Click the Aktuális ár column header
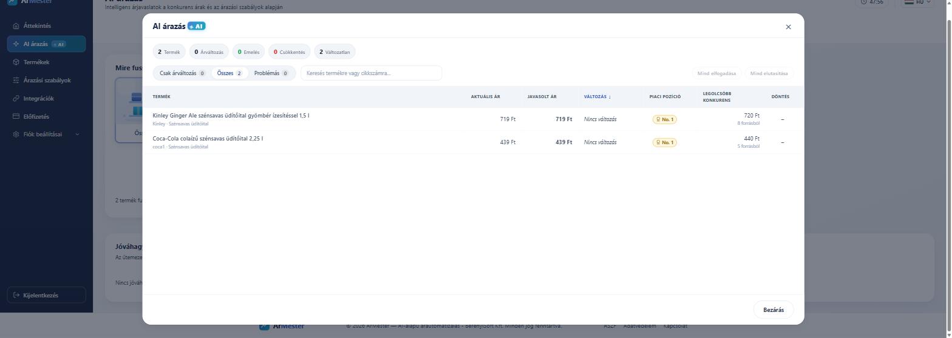Image resolution: width=952 pixels, height=338 pixels. 486,97
